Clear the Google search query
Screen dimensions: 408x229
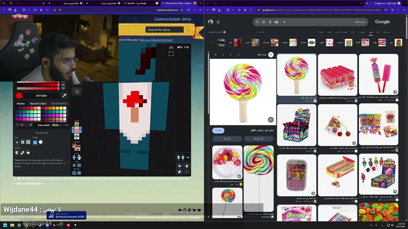pyautogui.click(x=284, y=22)
